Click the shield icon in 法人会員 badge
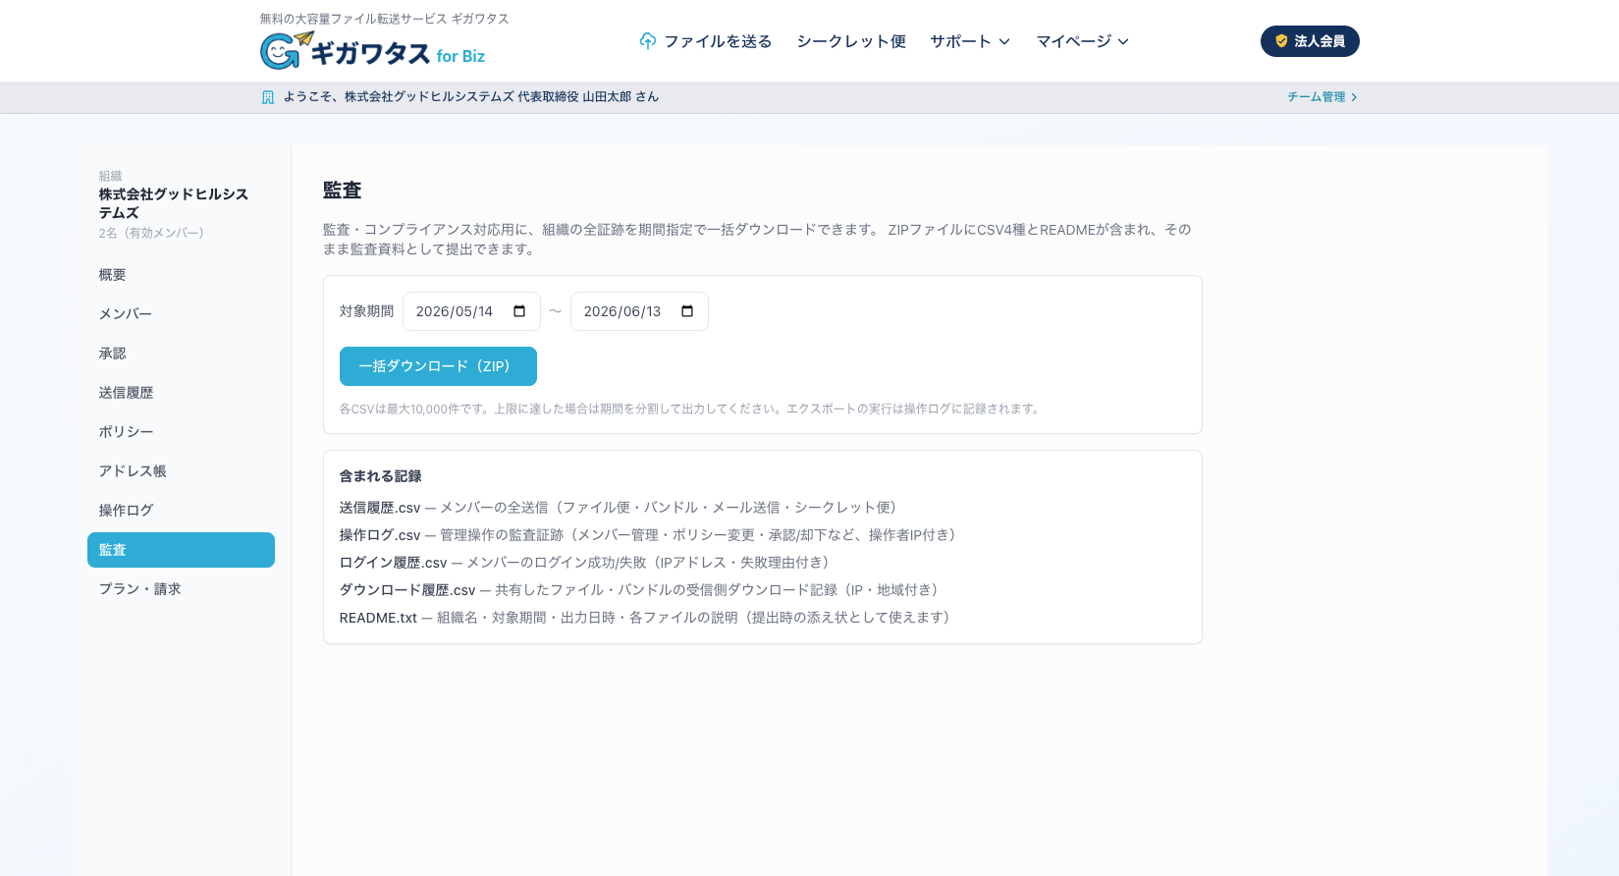Viewport: 1619px width, 876px height. [1281, 41]
